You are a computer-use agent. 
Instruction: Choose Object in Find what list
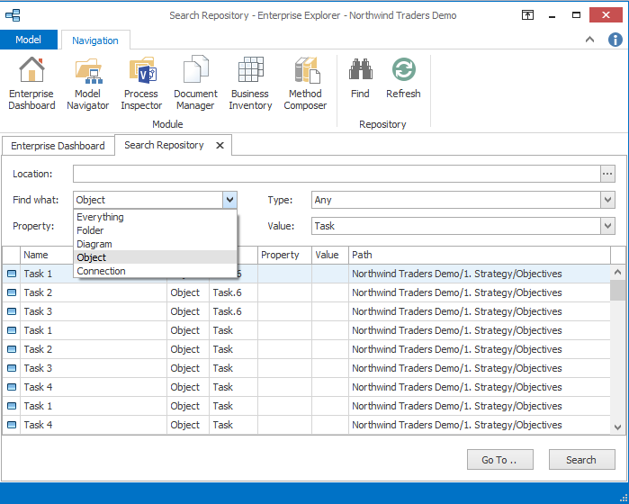pyautogui.click(x=156, y=257)
